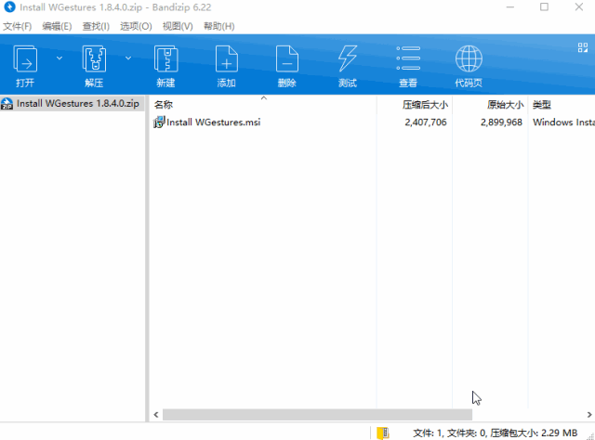
Task: Click the Windows Insta type cell
Action: (x=563, y=122)
